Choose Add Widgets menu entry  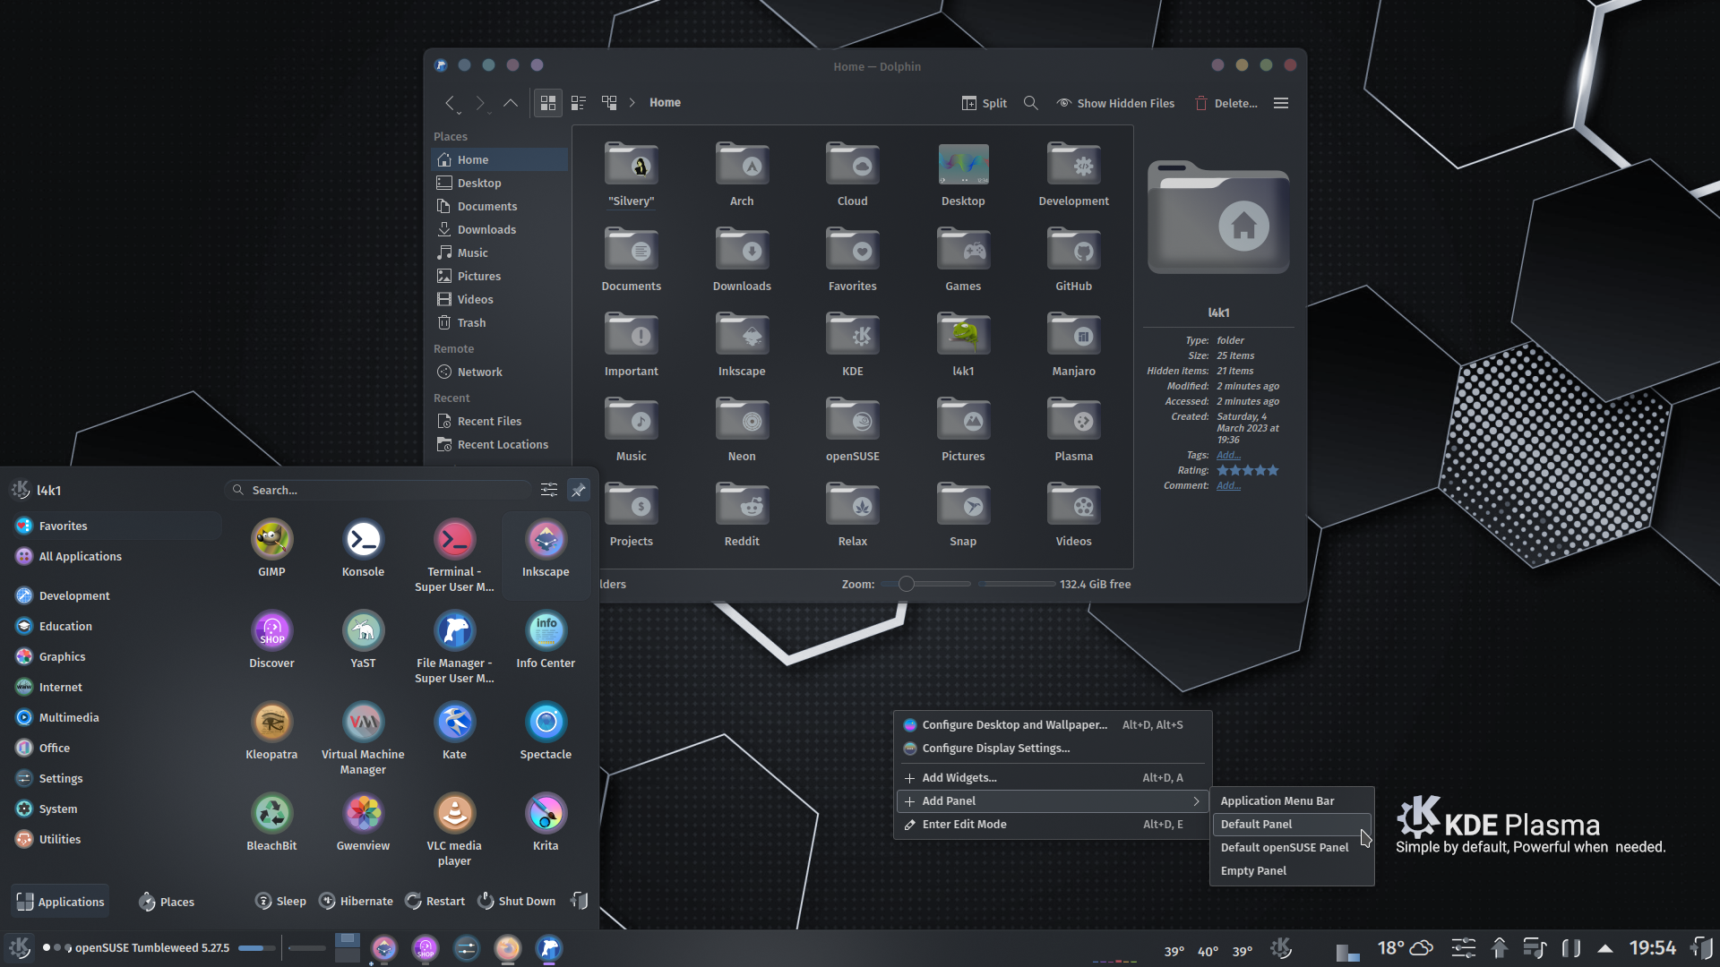(x=1053, y=778)
